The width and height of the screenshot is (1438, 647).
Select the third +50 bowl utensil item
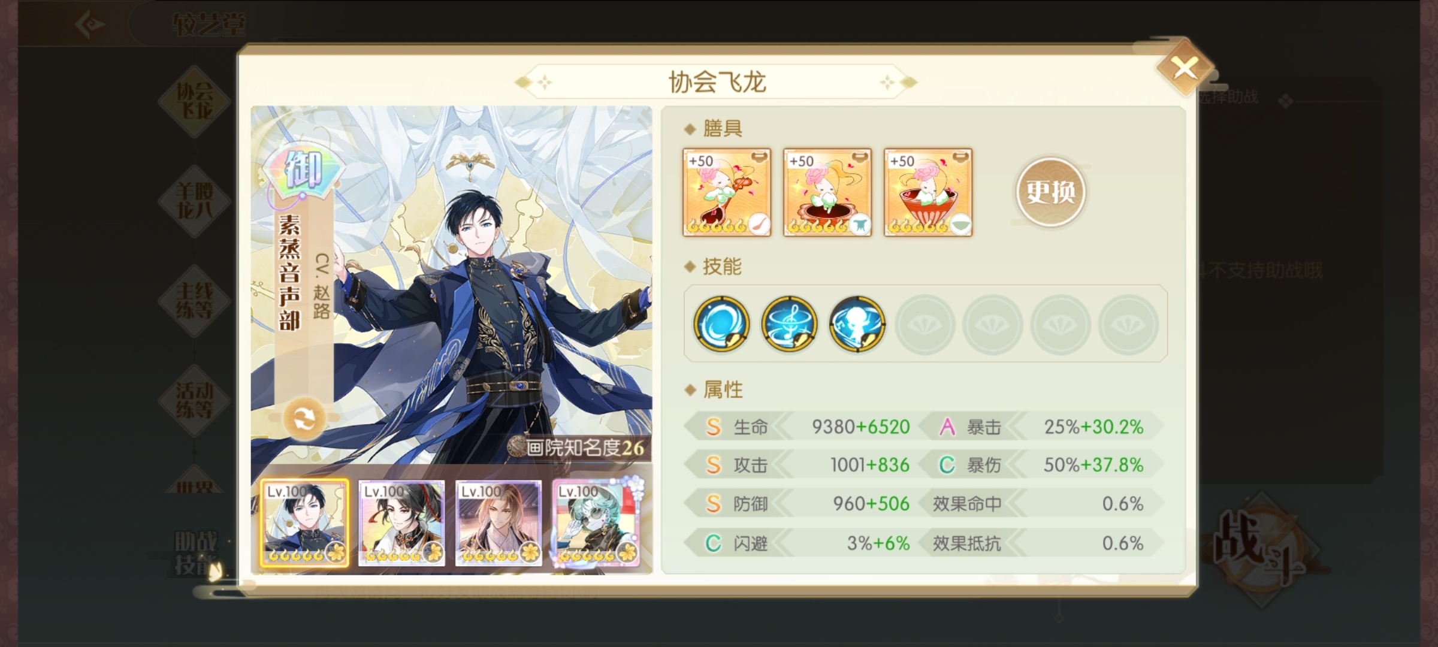[928, 192]
